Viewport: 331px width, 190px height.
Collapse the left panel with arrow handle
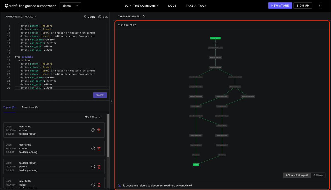(x=111, y=101)
